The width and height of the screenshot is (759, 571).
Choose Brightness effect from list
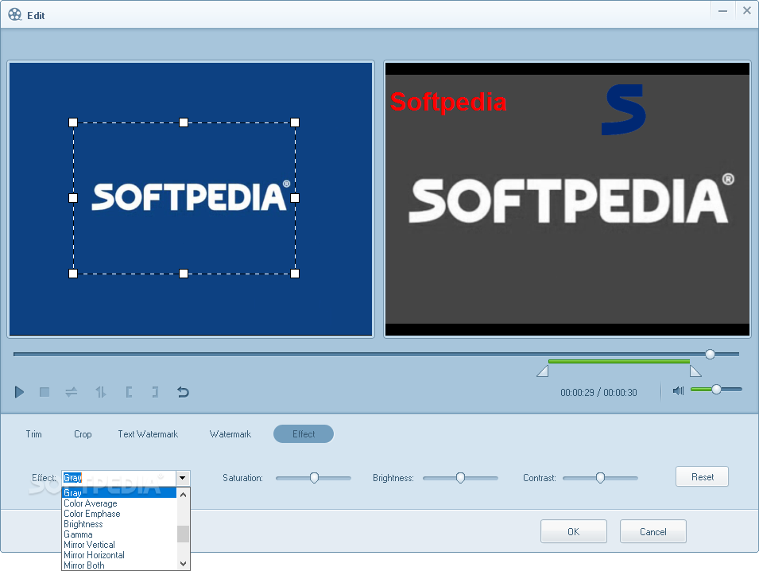click(x=119, y=524)
